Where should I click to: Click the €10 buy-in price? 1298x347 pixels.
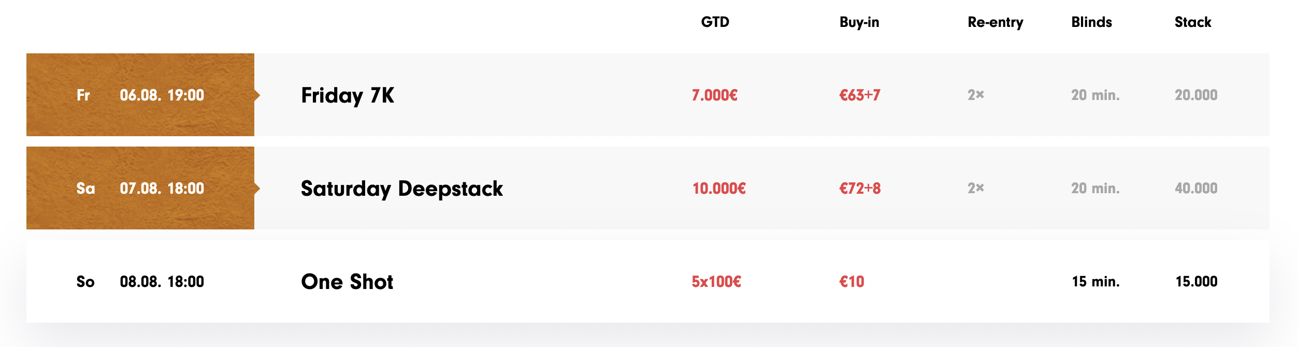tap(852, 282)
